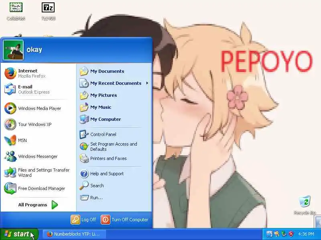The width and height of the screenshot is (321, 240).
Task: Launch the Free Download Manager icon
Action: [x=10, y=188]
